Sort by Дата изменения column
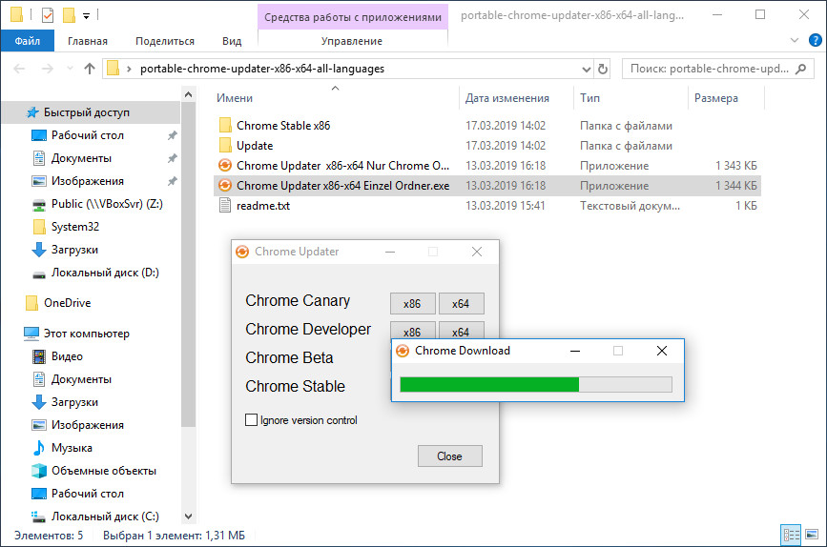Screen dimensions: 827x547 [507, 98]
